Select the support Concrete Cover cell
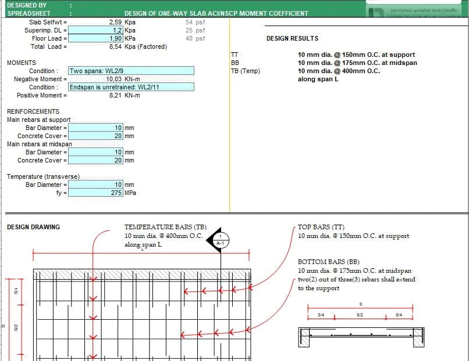 click(96, 135)
